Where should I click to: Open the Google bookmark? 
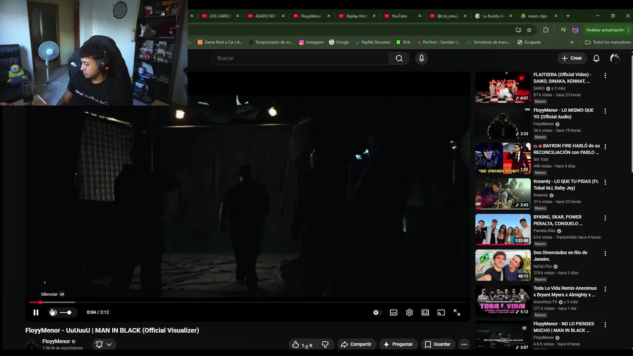[339, 42]
